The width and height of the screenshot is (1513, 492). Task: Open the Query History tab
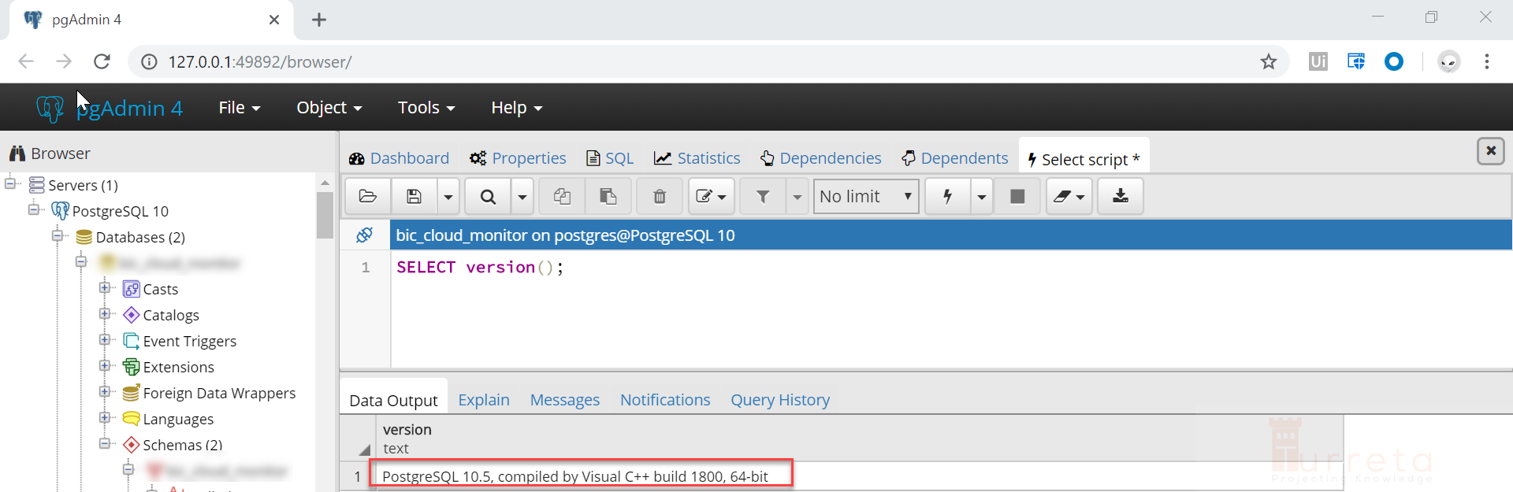pos(780,400)
